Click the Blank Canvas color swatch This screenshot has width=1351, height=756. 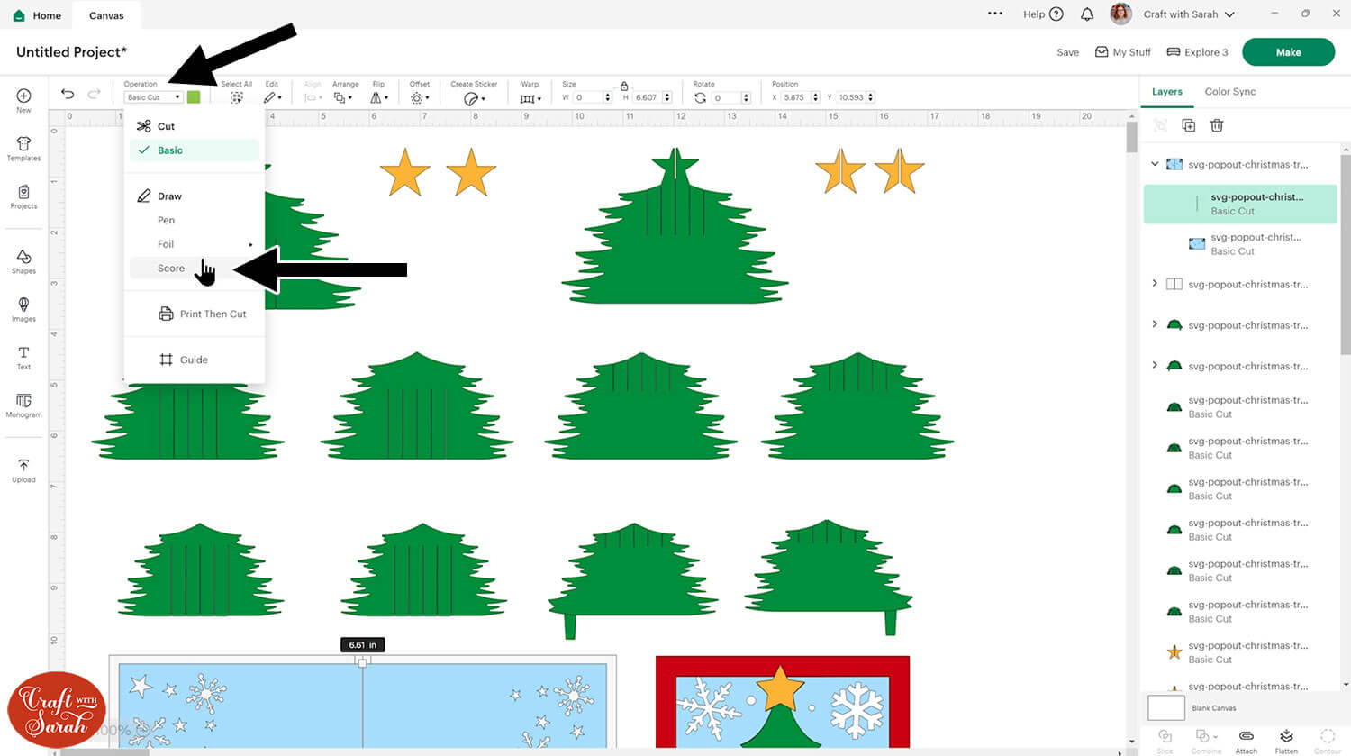[x=1165, y=707]
